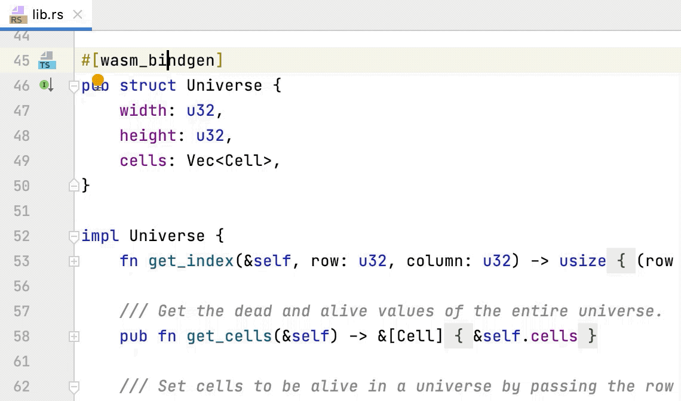The image size is (681, 401).
Task: Click the folded body &self.cells on line 58
Action: point(525,336)
